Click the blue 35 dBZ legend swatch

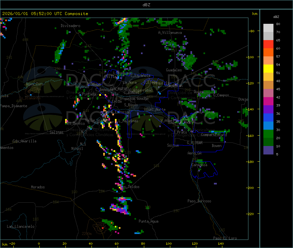tap(268, 117)
